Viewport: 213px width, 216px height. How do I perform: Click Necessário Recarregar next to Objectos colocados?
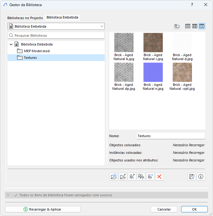click(x=189, y=145)
